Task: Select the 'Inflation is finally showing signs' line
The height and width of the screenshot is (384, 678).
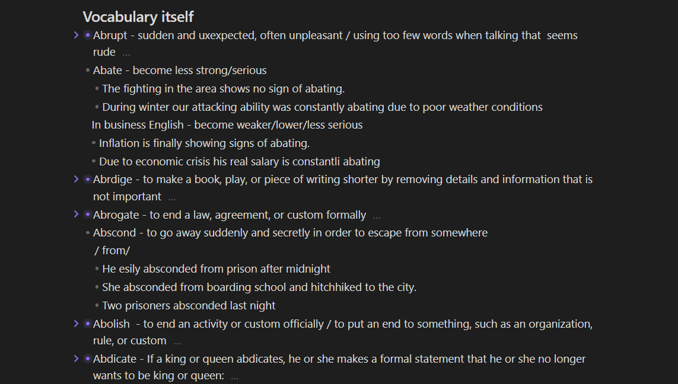Action: tap(204, 143)
